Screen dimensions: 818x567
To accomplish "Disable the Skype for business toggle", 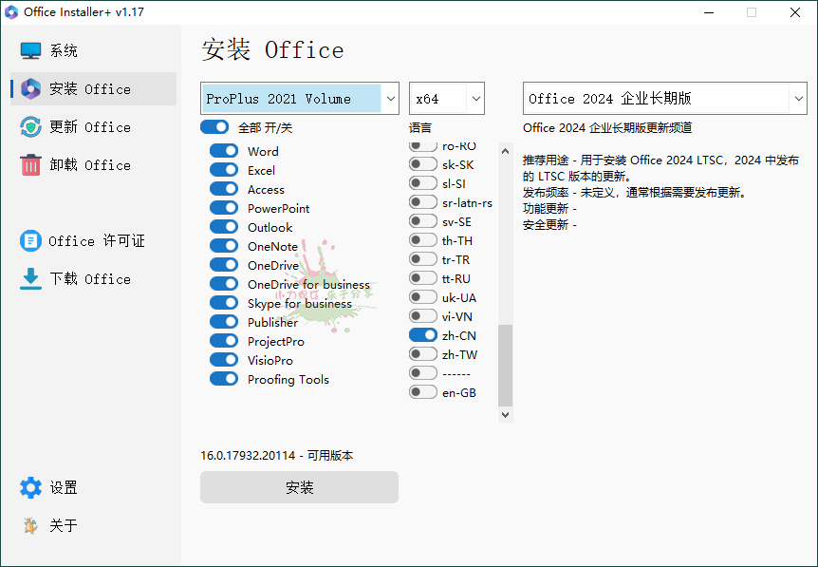I will (x=224, y=303).
